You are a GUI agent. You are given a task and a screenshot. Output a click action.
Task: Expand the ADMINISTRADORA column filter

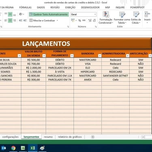pyautogui.click(x=128, y=56)
